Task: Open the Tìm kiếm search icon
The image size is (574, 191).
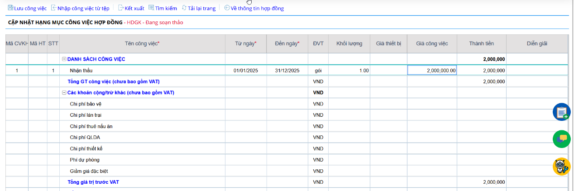Action: 151,8
